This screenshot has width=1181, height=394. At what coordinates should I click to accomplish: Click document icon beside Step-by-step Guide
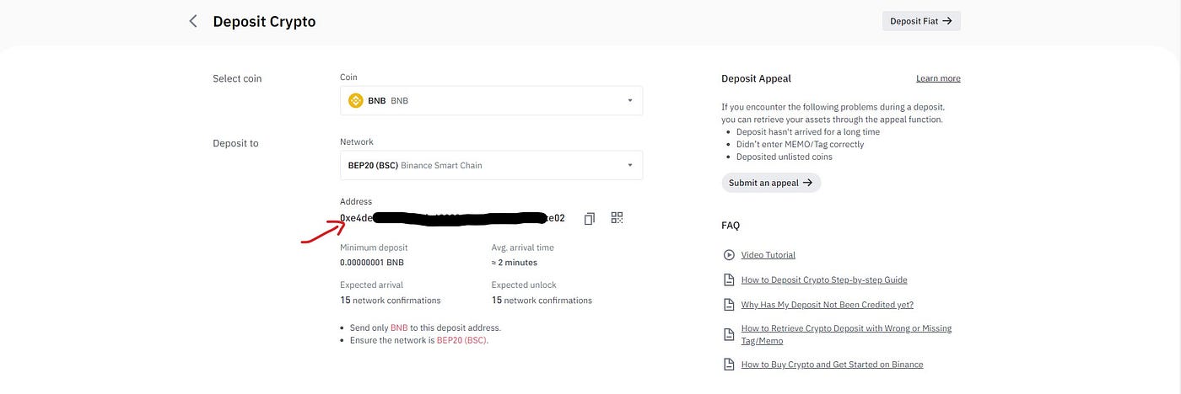tap(729, 280)
